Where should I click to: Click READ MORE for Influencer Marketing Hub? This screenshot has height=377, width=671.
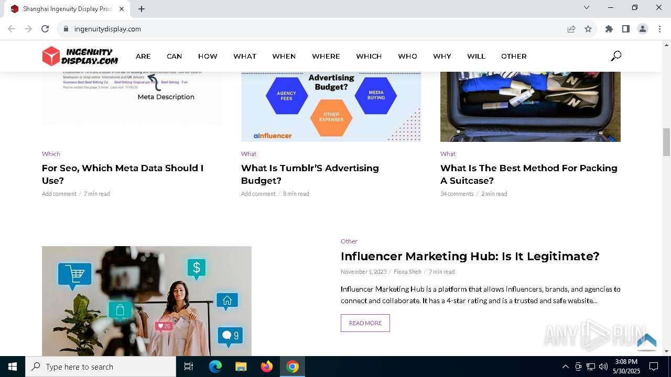tap(365, 323)
